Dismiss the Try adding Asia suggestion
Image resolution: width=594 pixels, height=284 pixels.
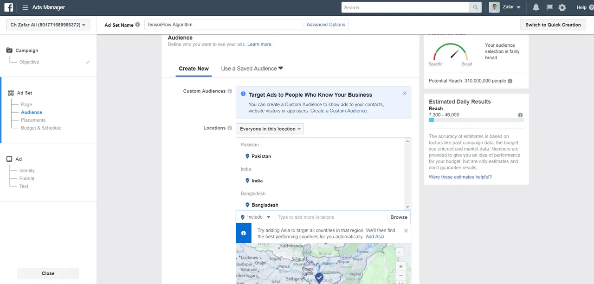(x=406, y=230)
